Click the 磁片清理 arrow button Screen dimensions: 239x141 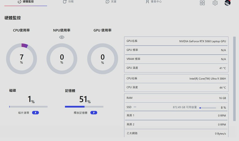(x=35, y=113)
